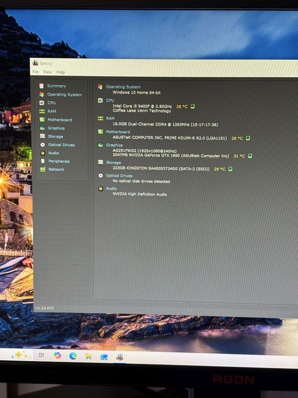Click the monitor line "AG251FWG2 (1920x1080@240Hz)"
Screen dimensions: 298x398
coord(145,151)
